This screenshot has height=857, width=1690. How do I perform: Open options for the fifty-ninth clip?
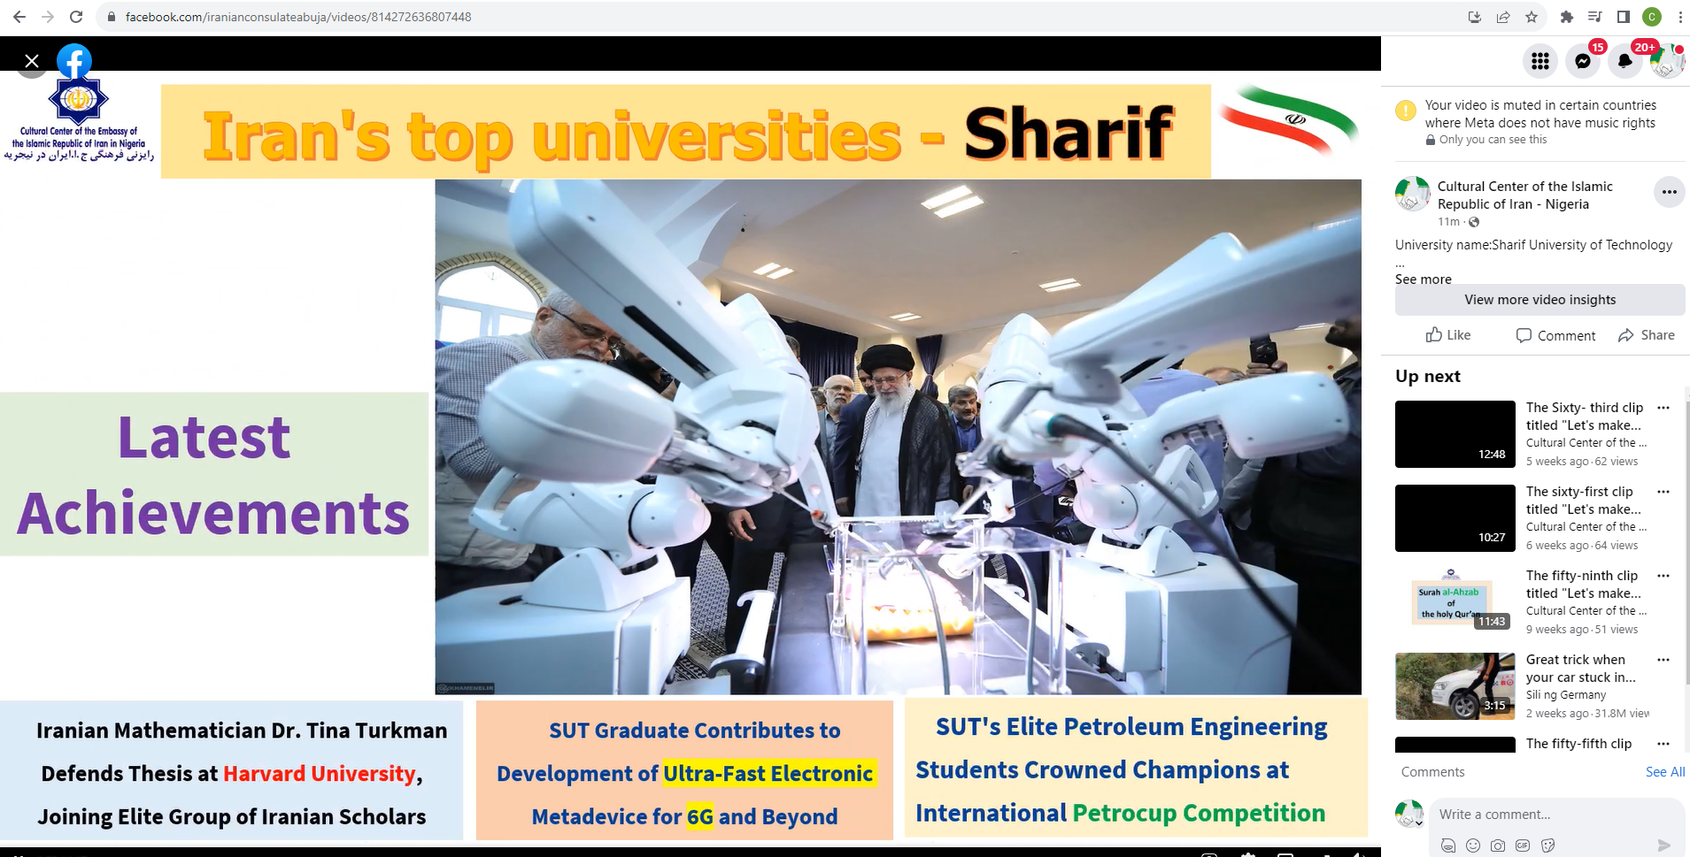click(1663, 576)
